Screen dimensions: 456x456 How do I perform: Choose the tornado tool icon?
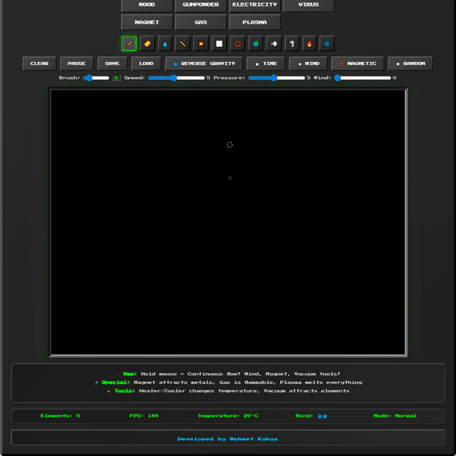292,43
